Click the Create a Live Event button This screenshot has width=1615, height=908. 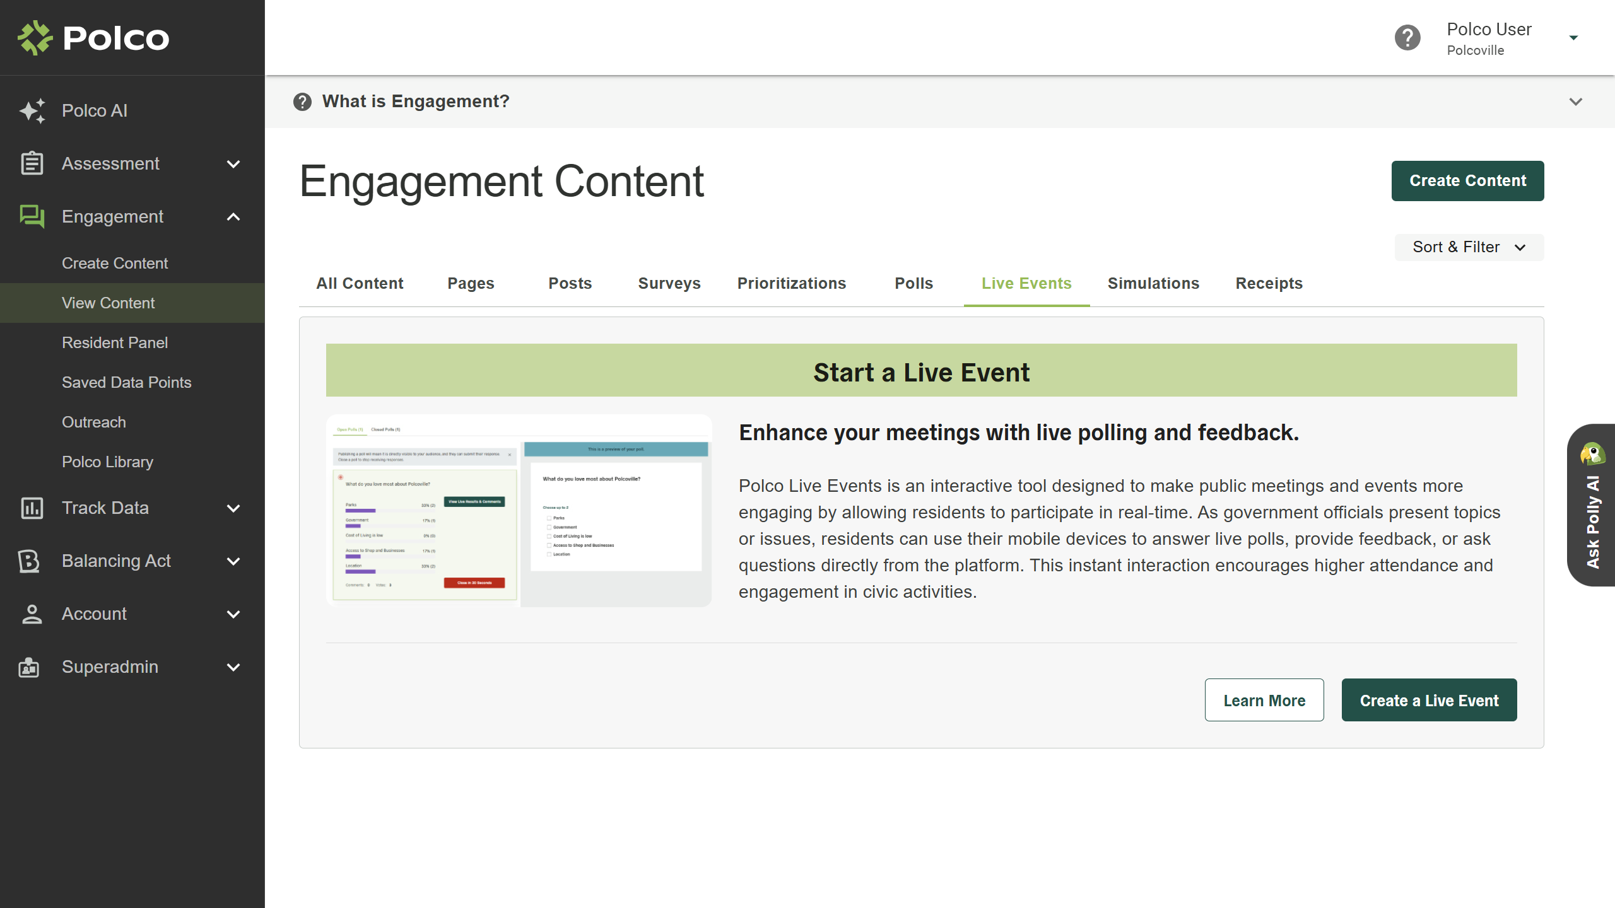(1429, 701)
